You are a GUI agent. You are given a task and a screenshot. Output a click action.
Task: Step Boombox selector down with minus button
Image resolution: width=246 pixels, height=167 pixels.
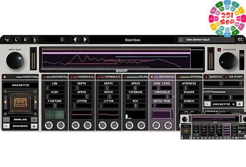[6, 126]
